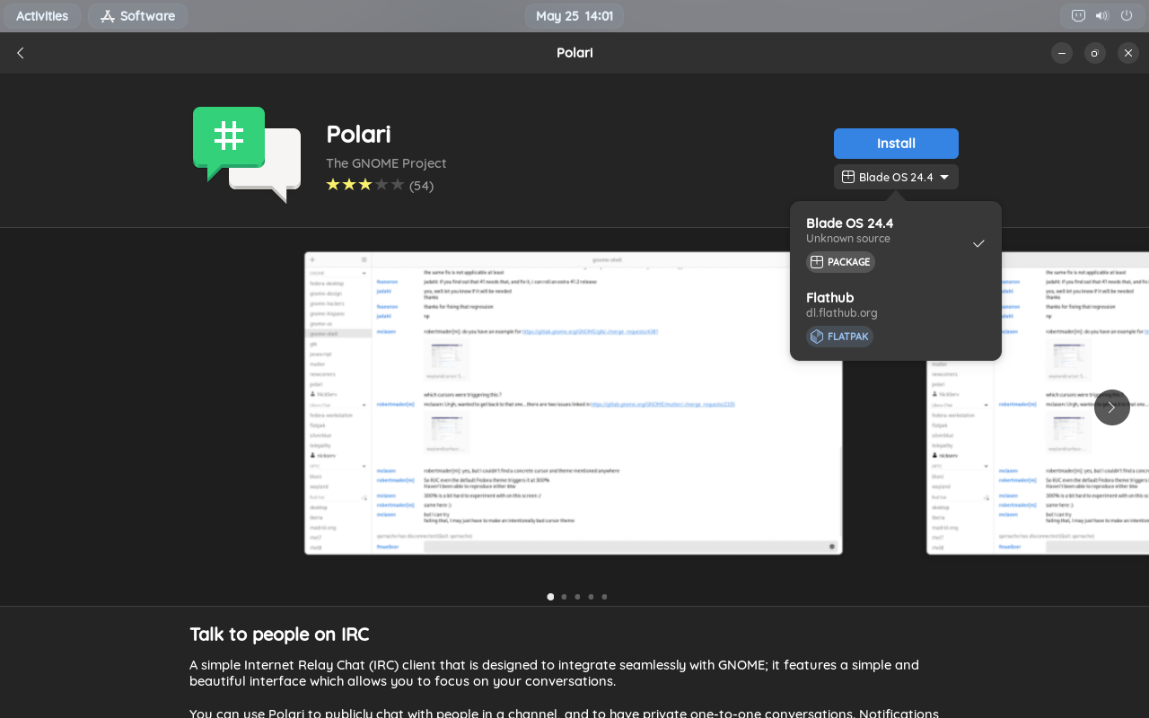Minimize the Software window
Image resolution: width=1149 pixels, height=718 pixels.
1062,53
